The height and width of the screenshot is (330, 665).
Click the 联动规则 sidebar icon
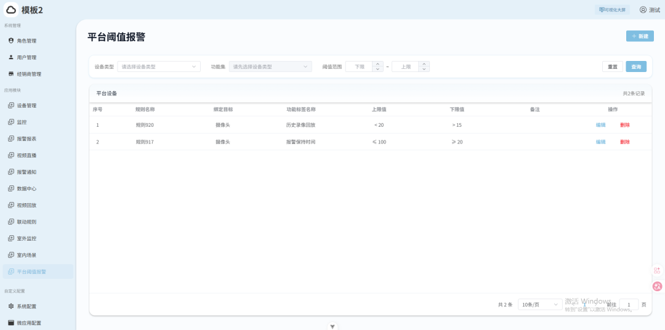(11, 222)
